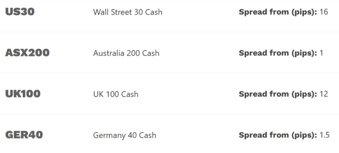Select the Australia 200 Cash name
Image resolution: width=339 pixels, height=153 pixels.
(126, 53)
